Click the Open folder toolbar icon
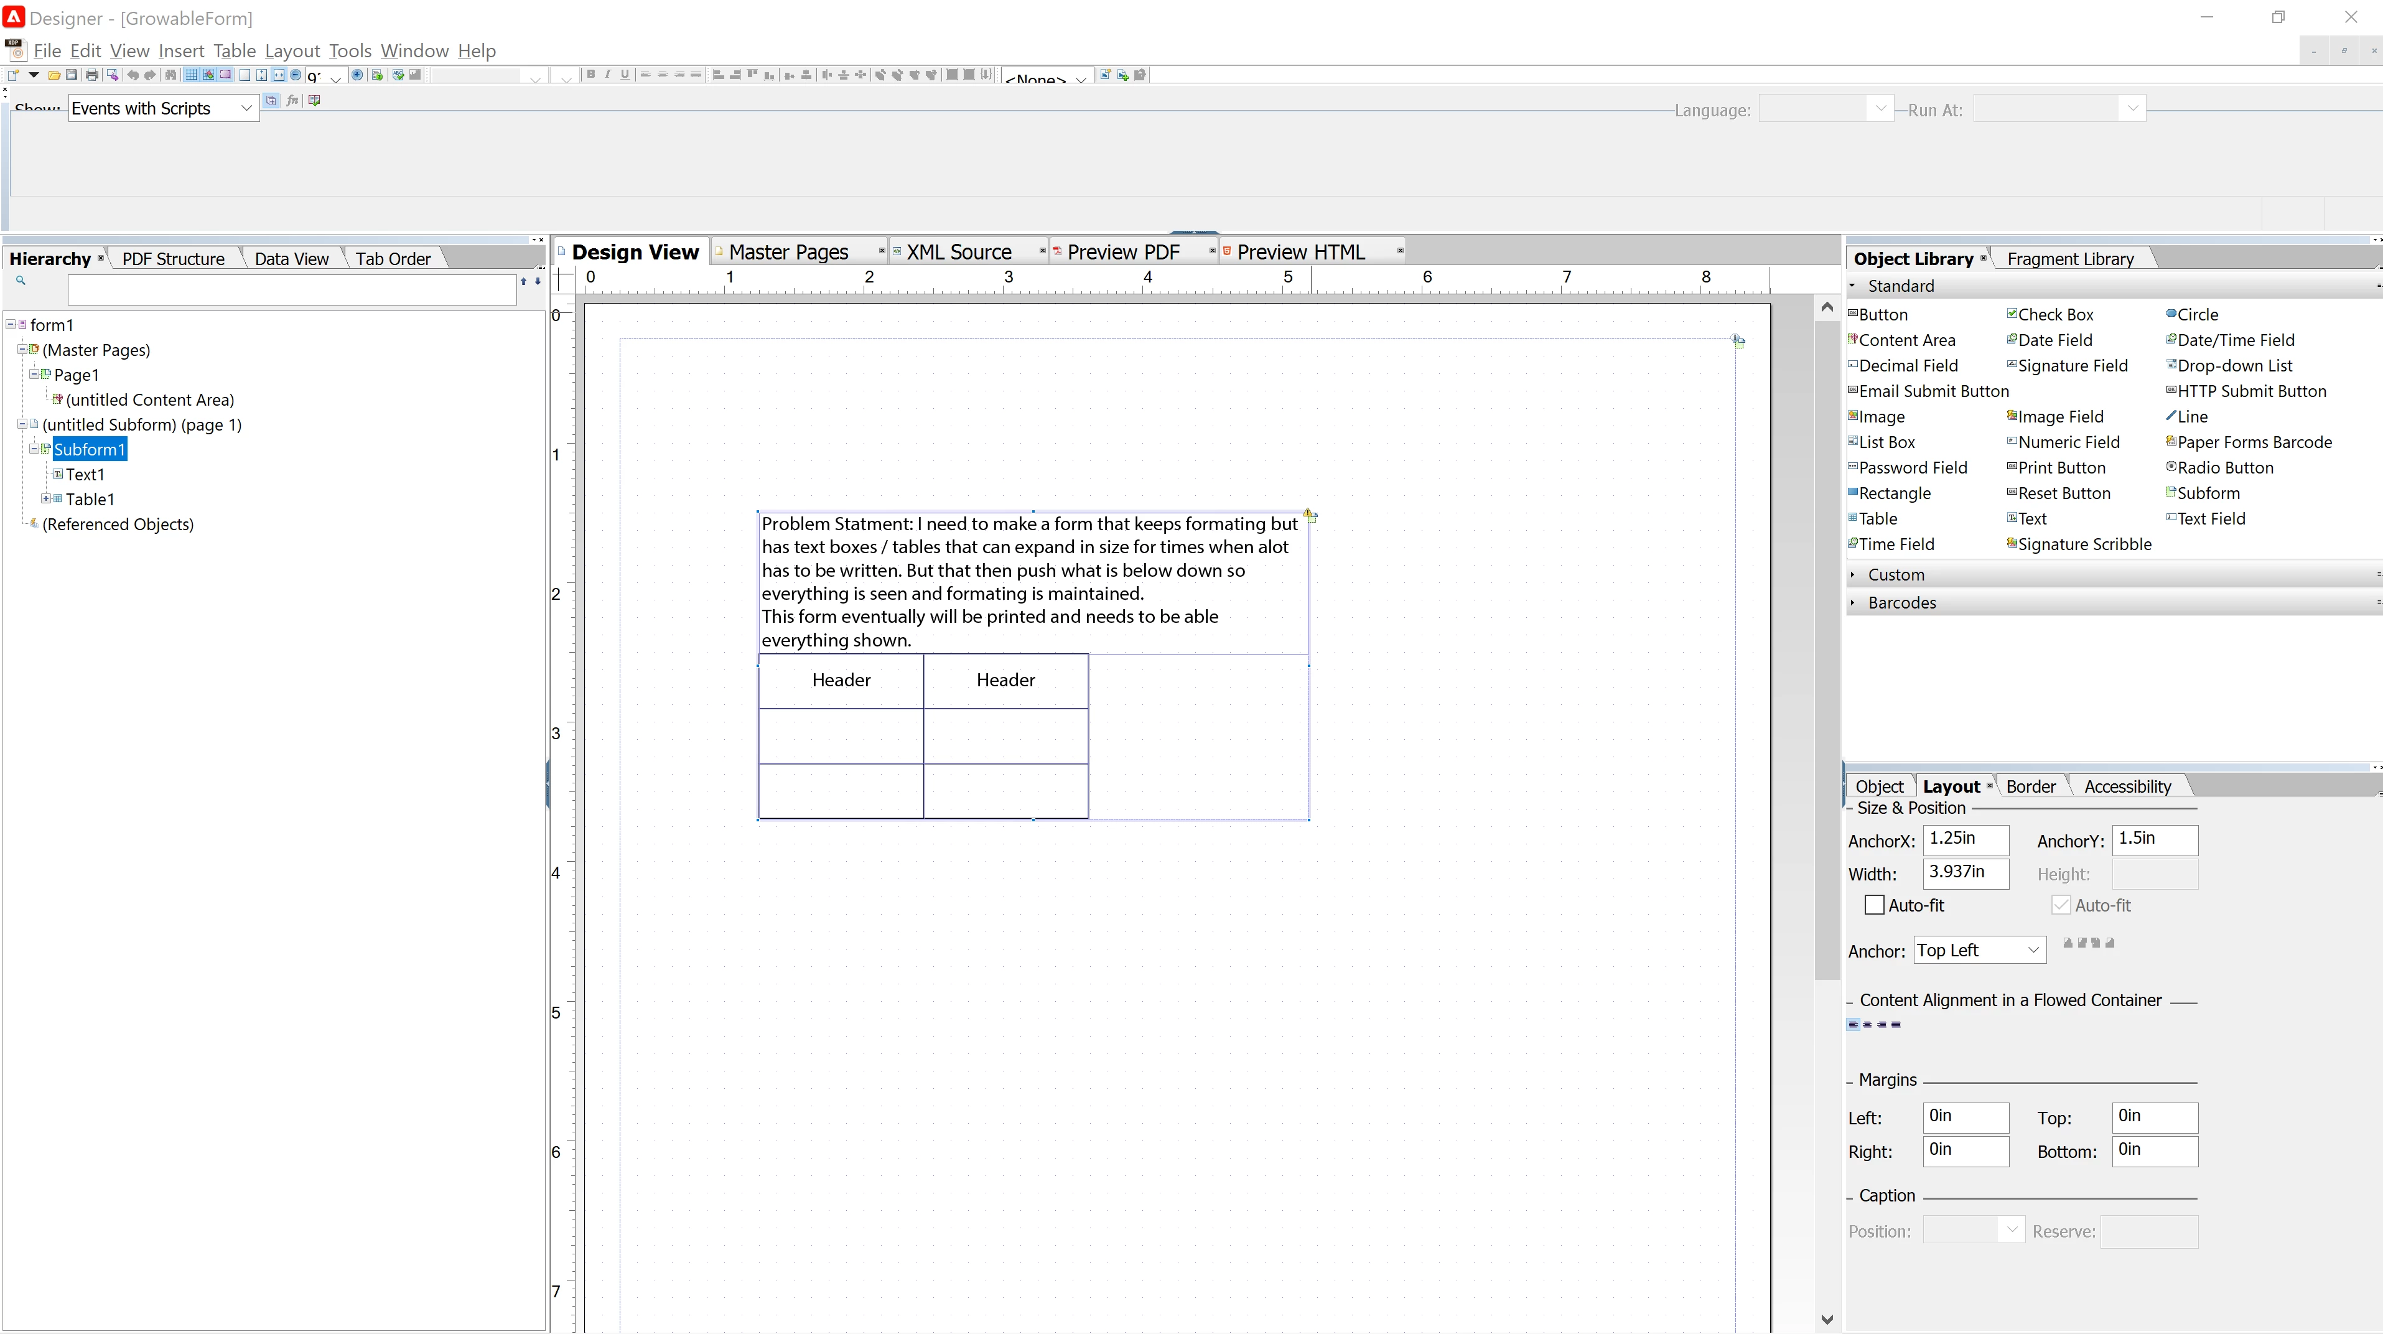 coord(55,75)
